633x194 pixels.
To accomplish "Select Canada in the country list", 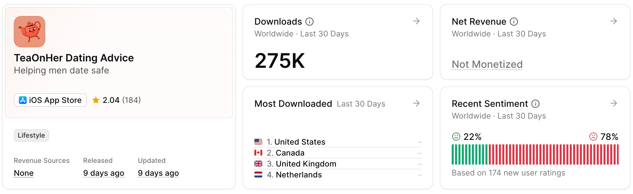I will (x=338, y=153).
